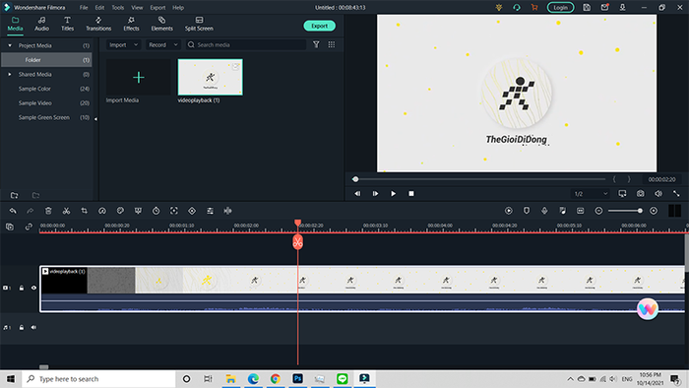Select the videoplayback (1) media thumbnail
The image size is (689, 388).
210,78
